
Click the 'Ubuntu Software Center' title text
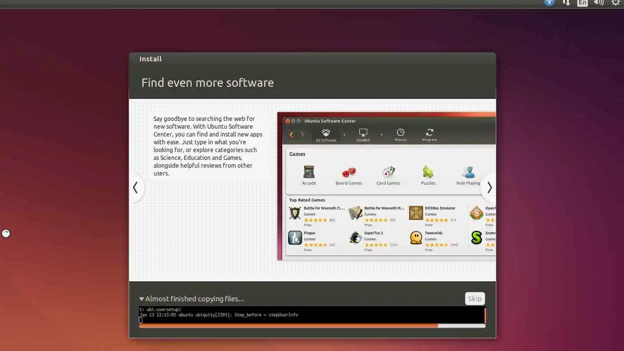click(330, 121)
